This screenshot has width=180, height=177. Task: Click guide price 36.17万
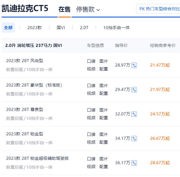click(123, 163)
